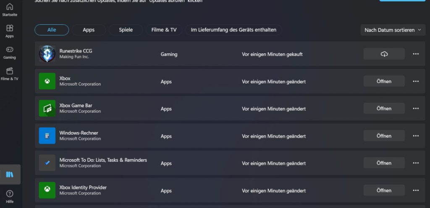430x208 pixels.
Task: Select the Apps filter tab
Action: pos(89,30)
